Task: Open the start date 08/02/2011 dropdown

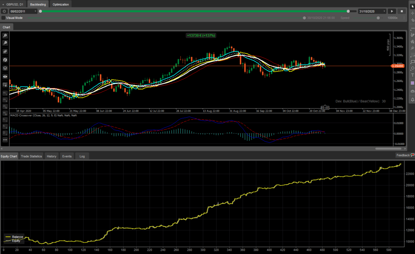Action: 23,12
